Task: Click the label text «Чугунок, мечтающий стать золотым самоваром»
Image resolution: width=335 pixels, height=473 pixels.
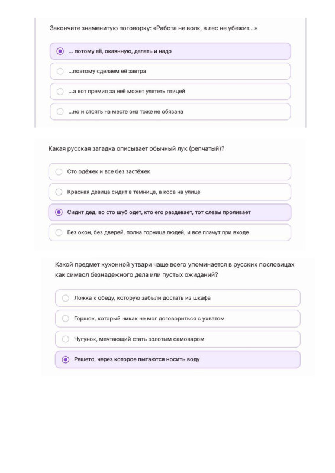Action: coord(139,339)
